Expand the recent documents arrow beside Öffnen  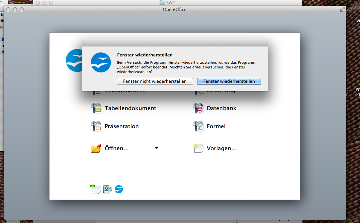(x=157, y=148)
